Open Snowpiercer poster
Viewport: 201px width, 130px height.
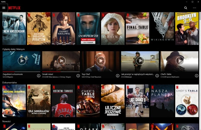point(88,28)
